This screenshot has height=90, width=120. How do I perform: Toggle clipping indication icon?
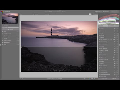point(91,79)
